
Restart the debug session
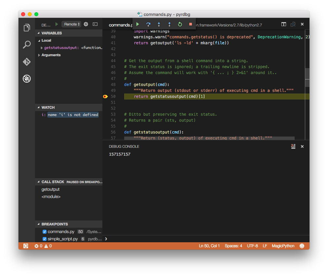click(180, 24)
